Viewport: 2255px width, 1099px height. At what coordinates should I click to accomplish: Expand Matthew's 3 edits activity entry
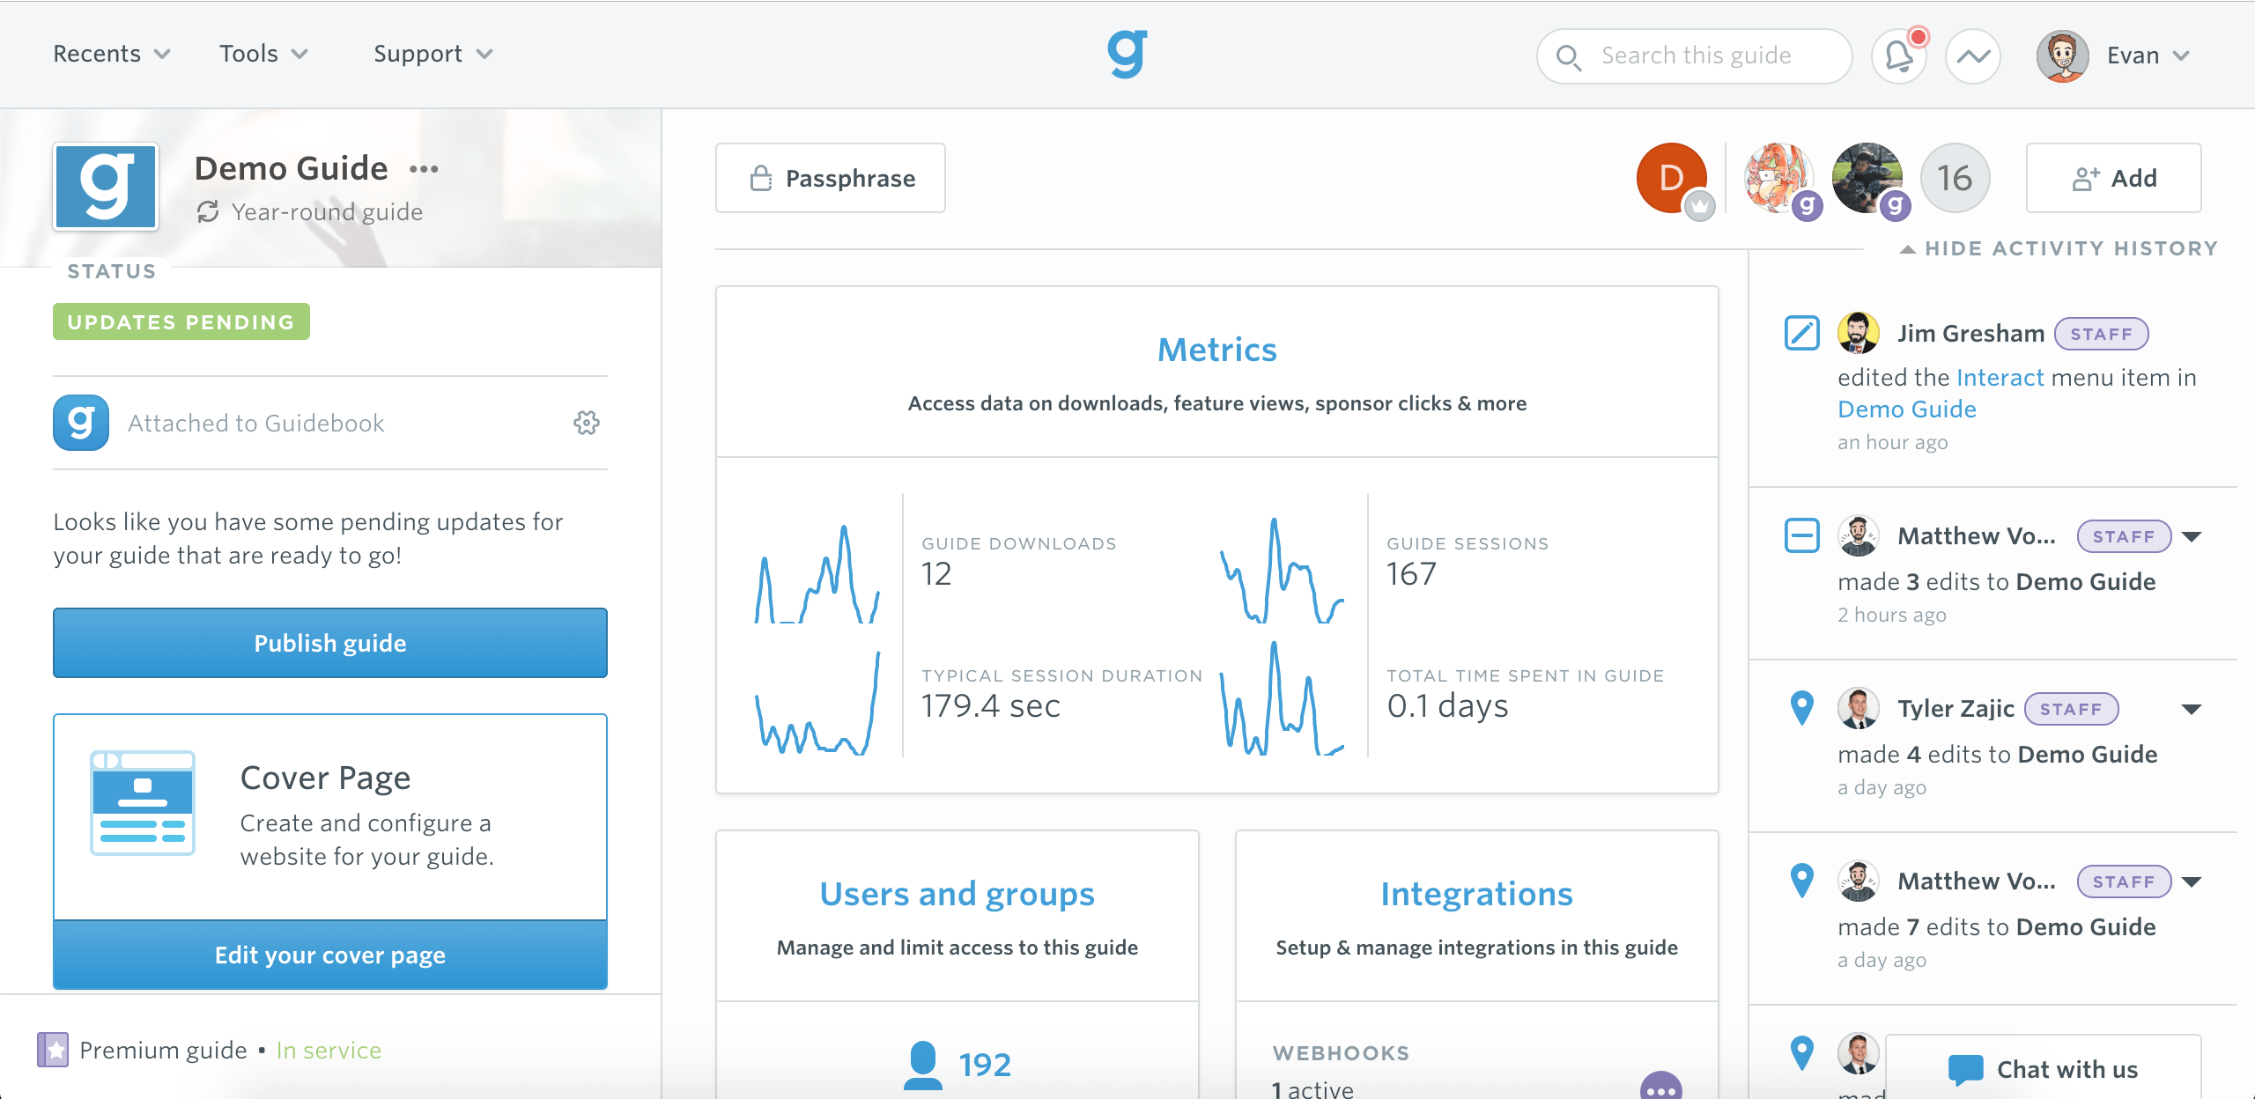pyautogui.click(x=2192, y=536)
